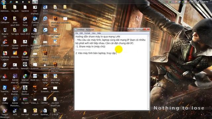The height and width of the screenshot is (119, 212).
Task: Open the lhc_web folder in top row
Action: pos(15,9)
